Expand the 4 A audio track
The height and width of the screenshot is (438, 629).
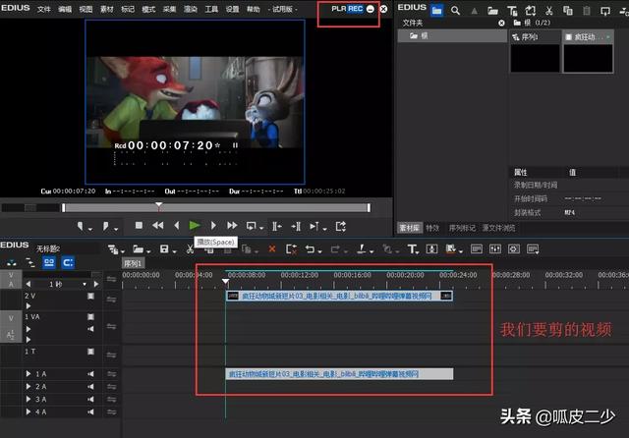point(29,412)
